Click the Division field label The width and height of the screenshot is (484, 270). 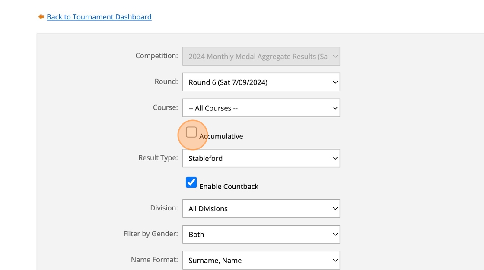pos(164,208)
